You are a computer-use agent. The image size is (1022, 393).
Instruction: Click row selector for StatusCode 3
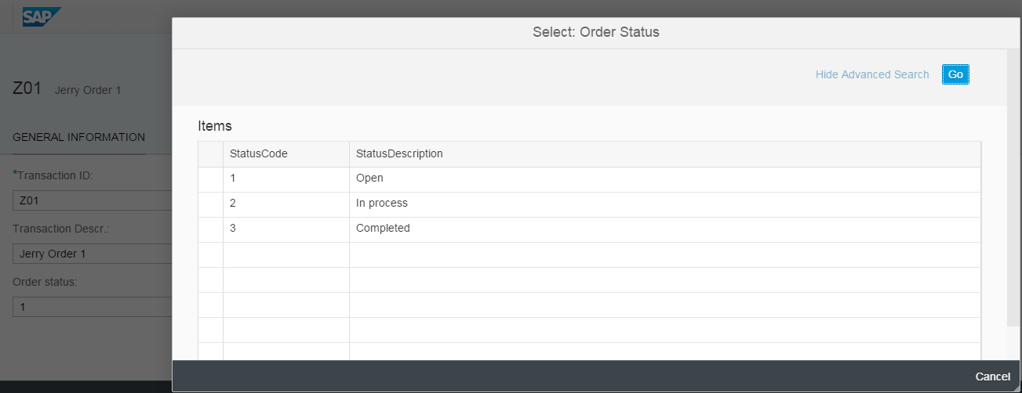click(211, 229)
